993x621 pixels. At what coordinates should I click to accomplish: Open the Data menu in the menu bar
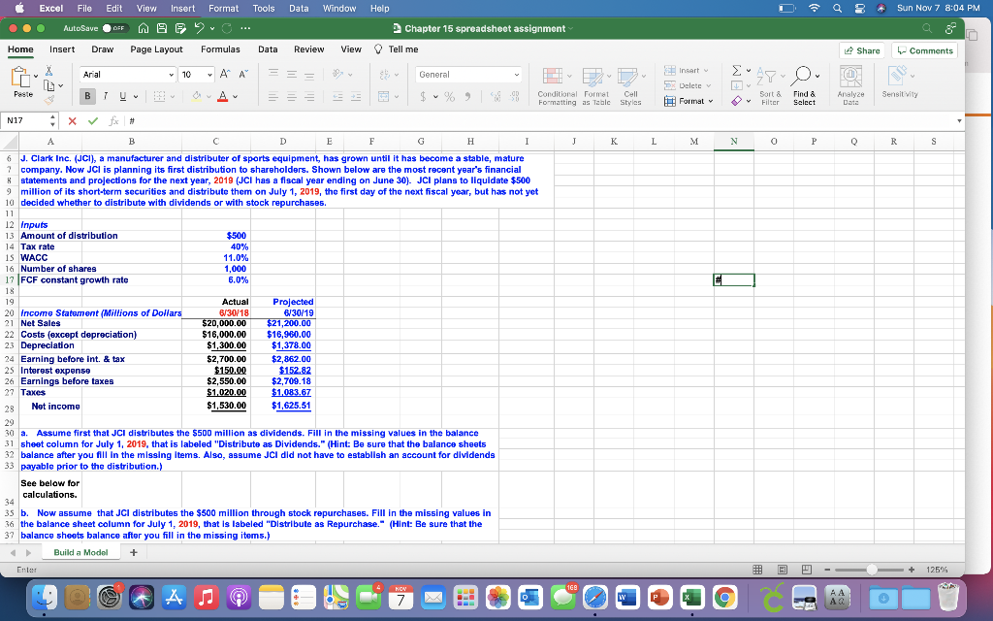(x=298, y=8)
